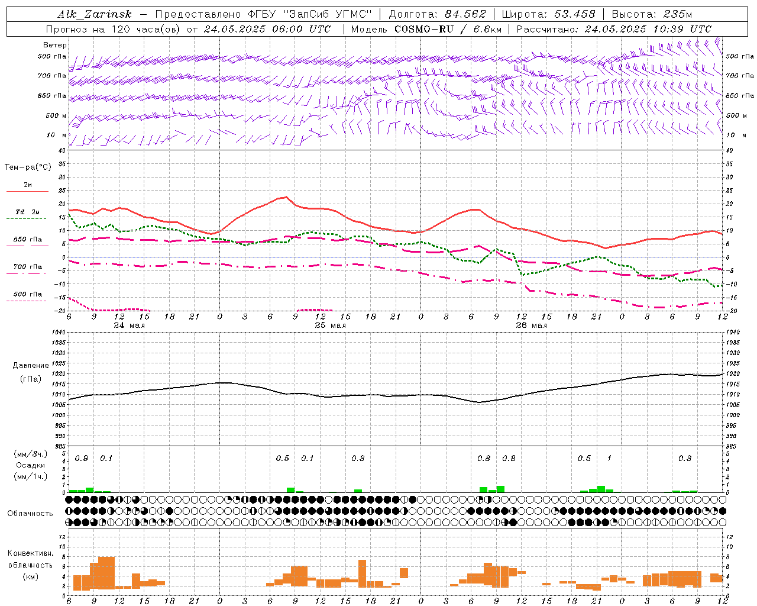Select the latitude value Широта: 53.458
The height and width of the screenshot is (606, 757).
(548, 14)
